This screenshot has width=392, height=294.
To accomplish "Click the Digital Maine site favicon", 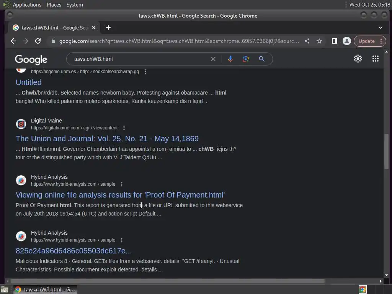I will [21, 124].
